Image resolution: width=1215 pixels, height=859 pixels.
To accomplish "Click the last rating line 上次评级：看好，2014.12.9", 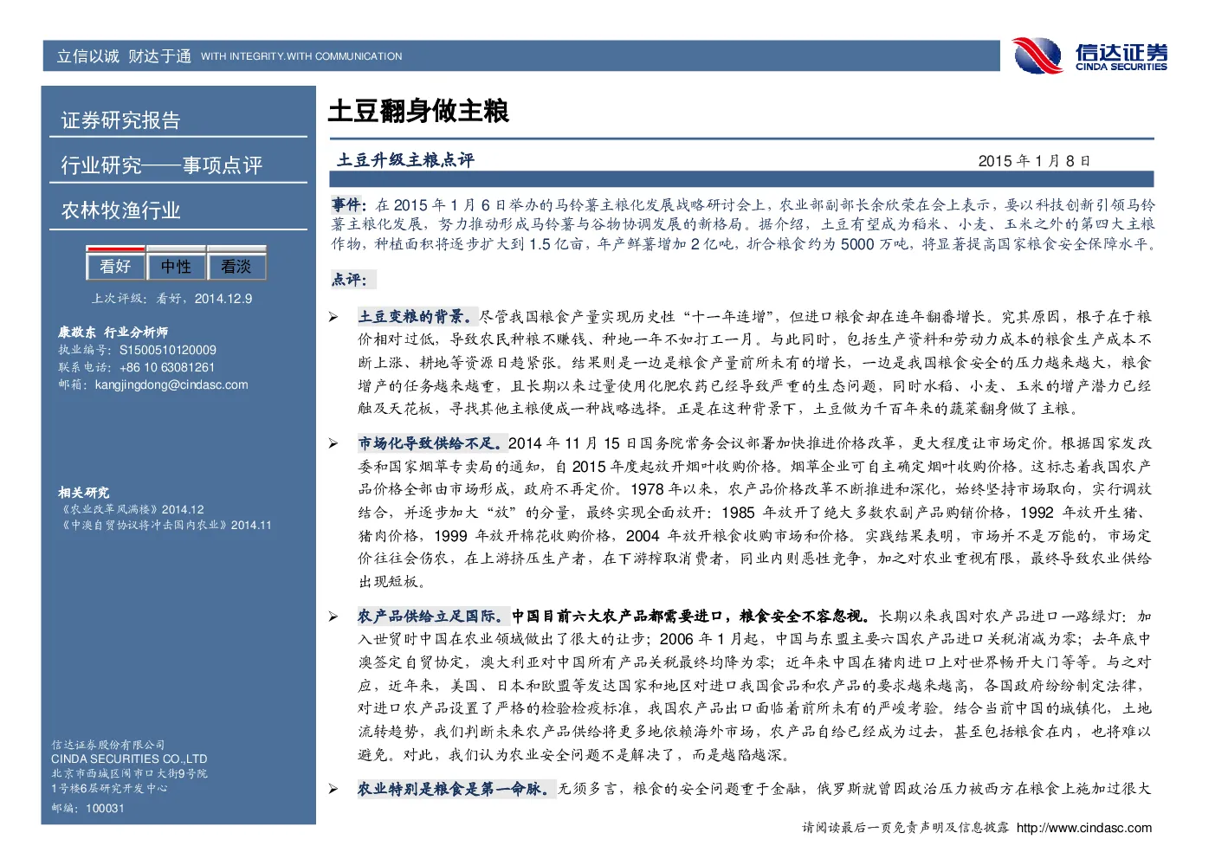I will [172, 299].
